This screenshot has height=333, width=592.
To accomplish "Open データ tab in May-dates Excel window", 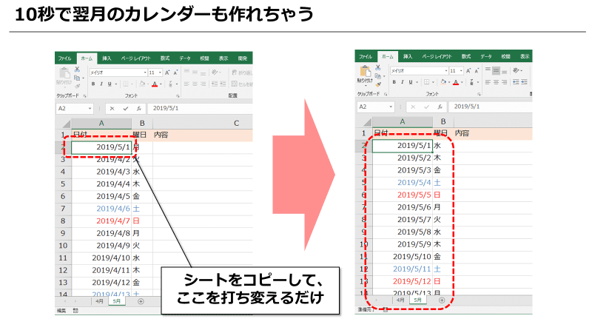I will [485, 57].
